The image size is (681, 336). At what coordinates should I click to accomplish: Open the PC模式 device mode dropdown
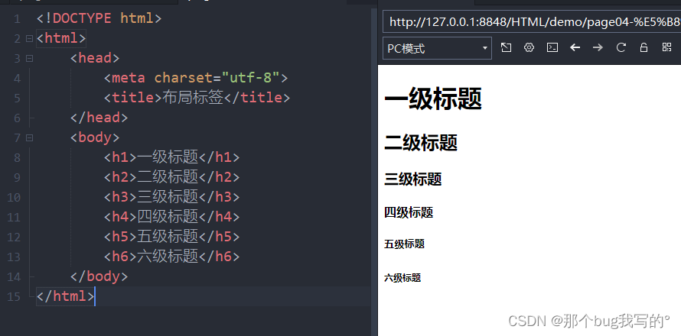click(x=437, y=48)
